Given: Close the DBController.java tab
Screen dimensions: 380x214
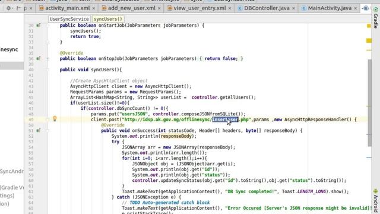Looking at the screenshot, I should (293, 8).
